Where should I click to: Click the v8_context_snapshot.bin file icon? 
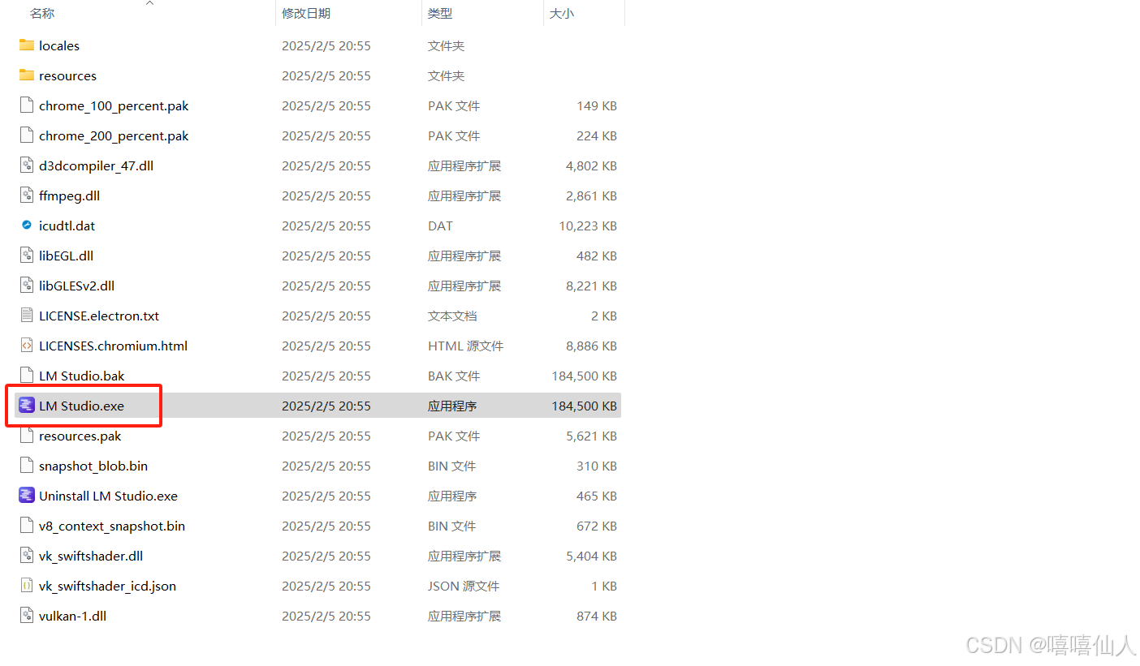coord(27,526)
